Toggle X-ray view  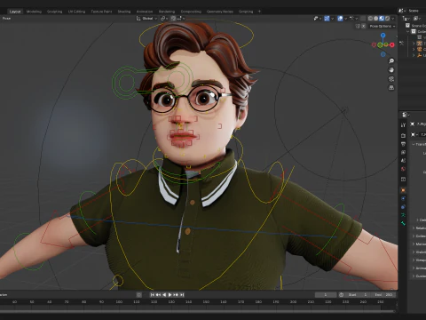coord(363,19)
